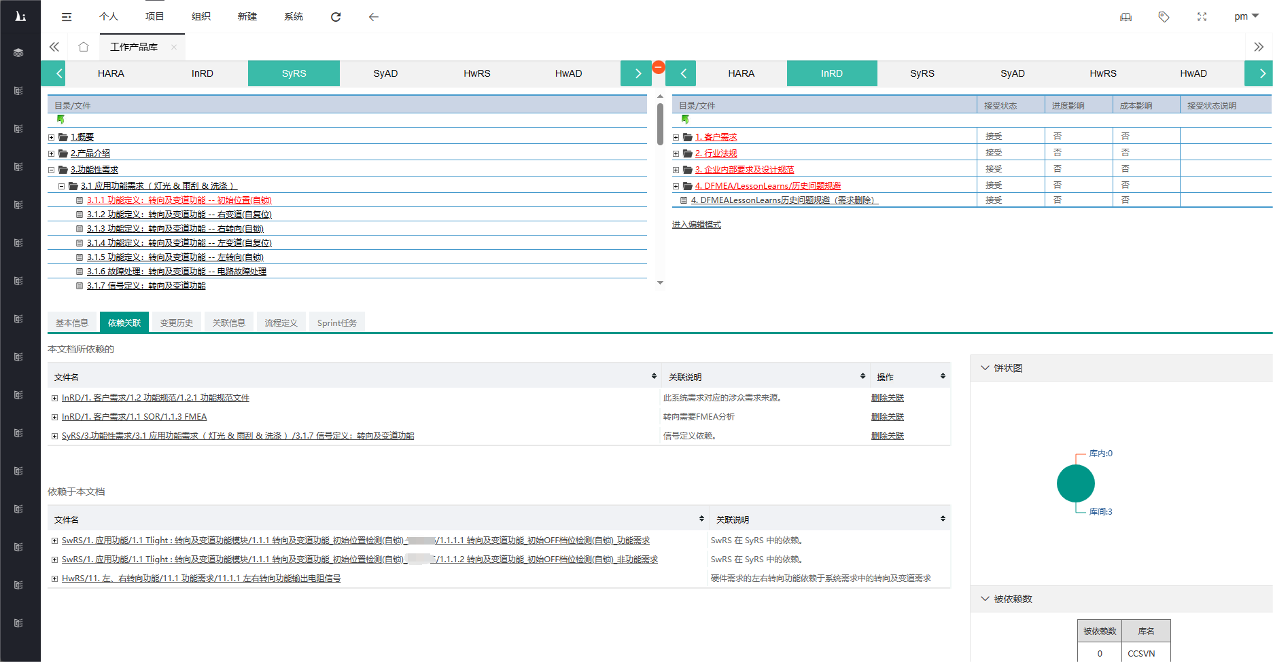Viewport: 1273px width, 662px height.
Task: Click the double right chevron at far right
Action: click(1259, 47)
